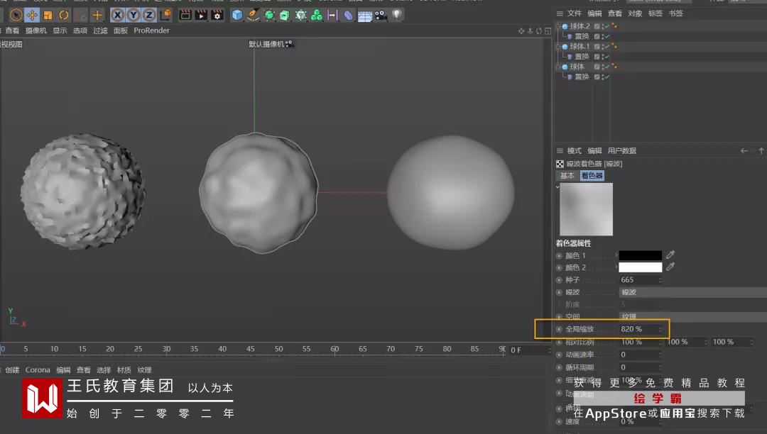This screenshot has width=767, height=434.
Task: Toggle enable checkmark for 球体.2
Action: pos(606,26)
